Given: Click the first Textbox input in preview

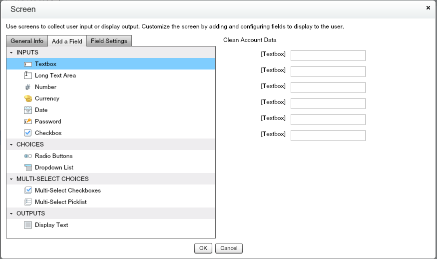Looking at the screenshot, I should tap(328, 55).
